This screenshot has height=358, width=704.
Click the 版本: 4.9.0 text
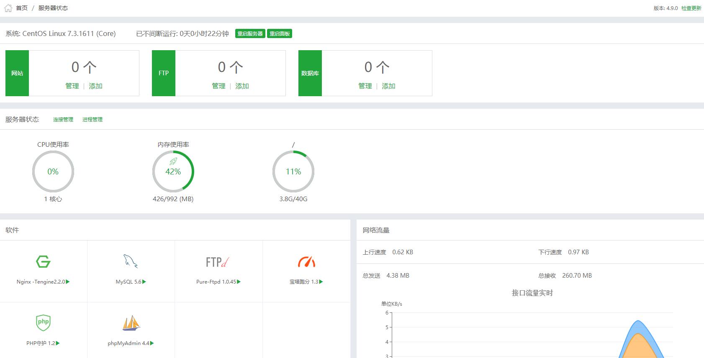(x=665, y=8)
